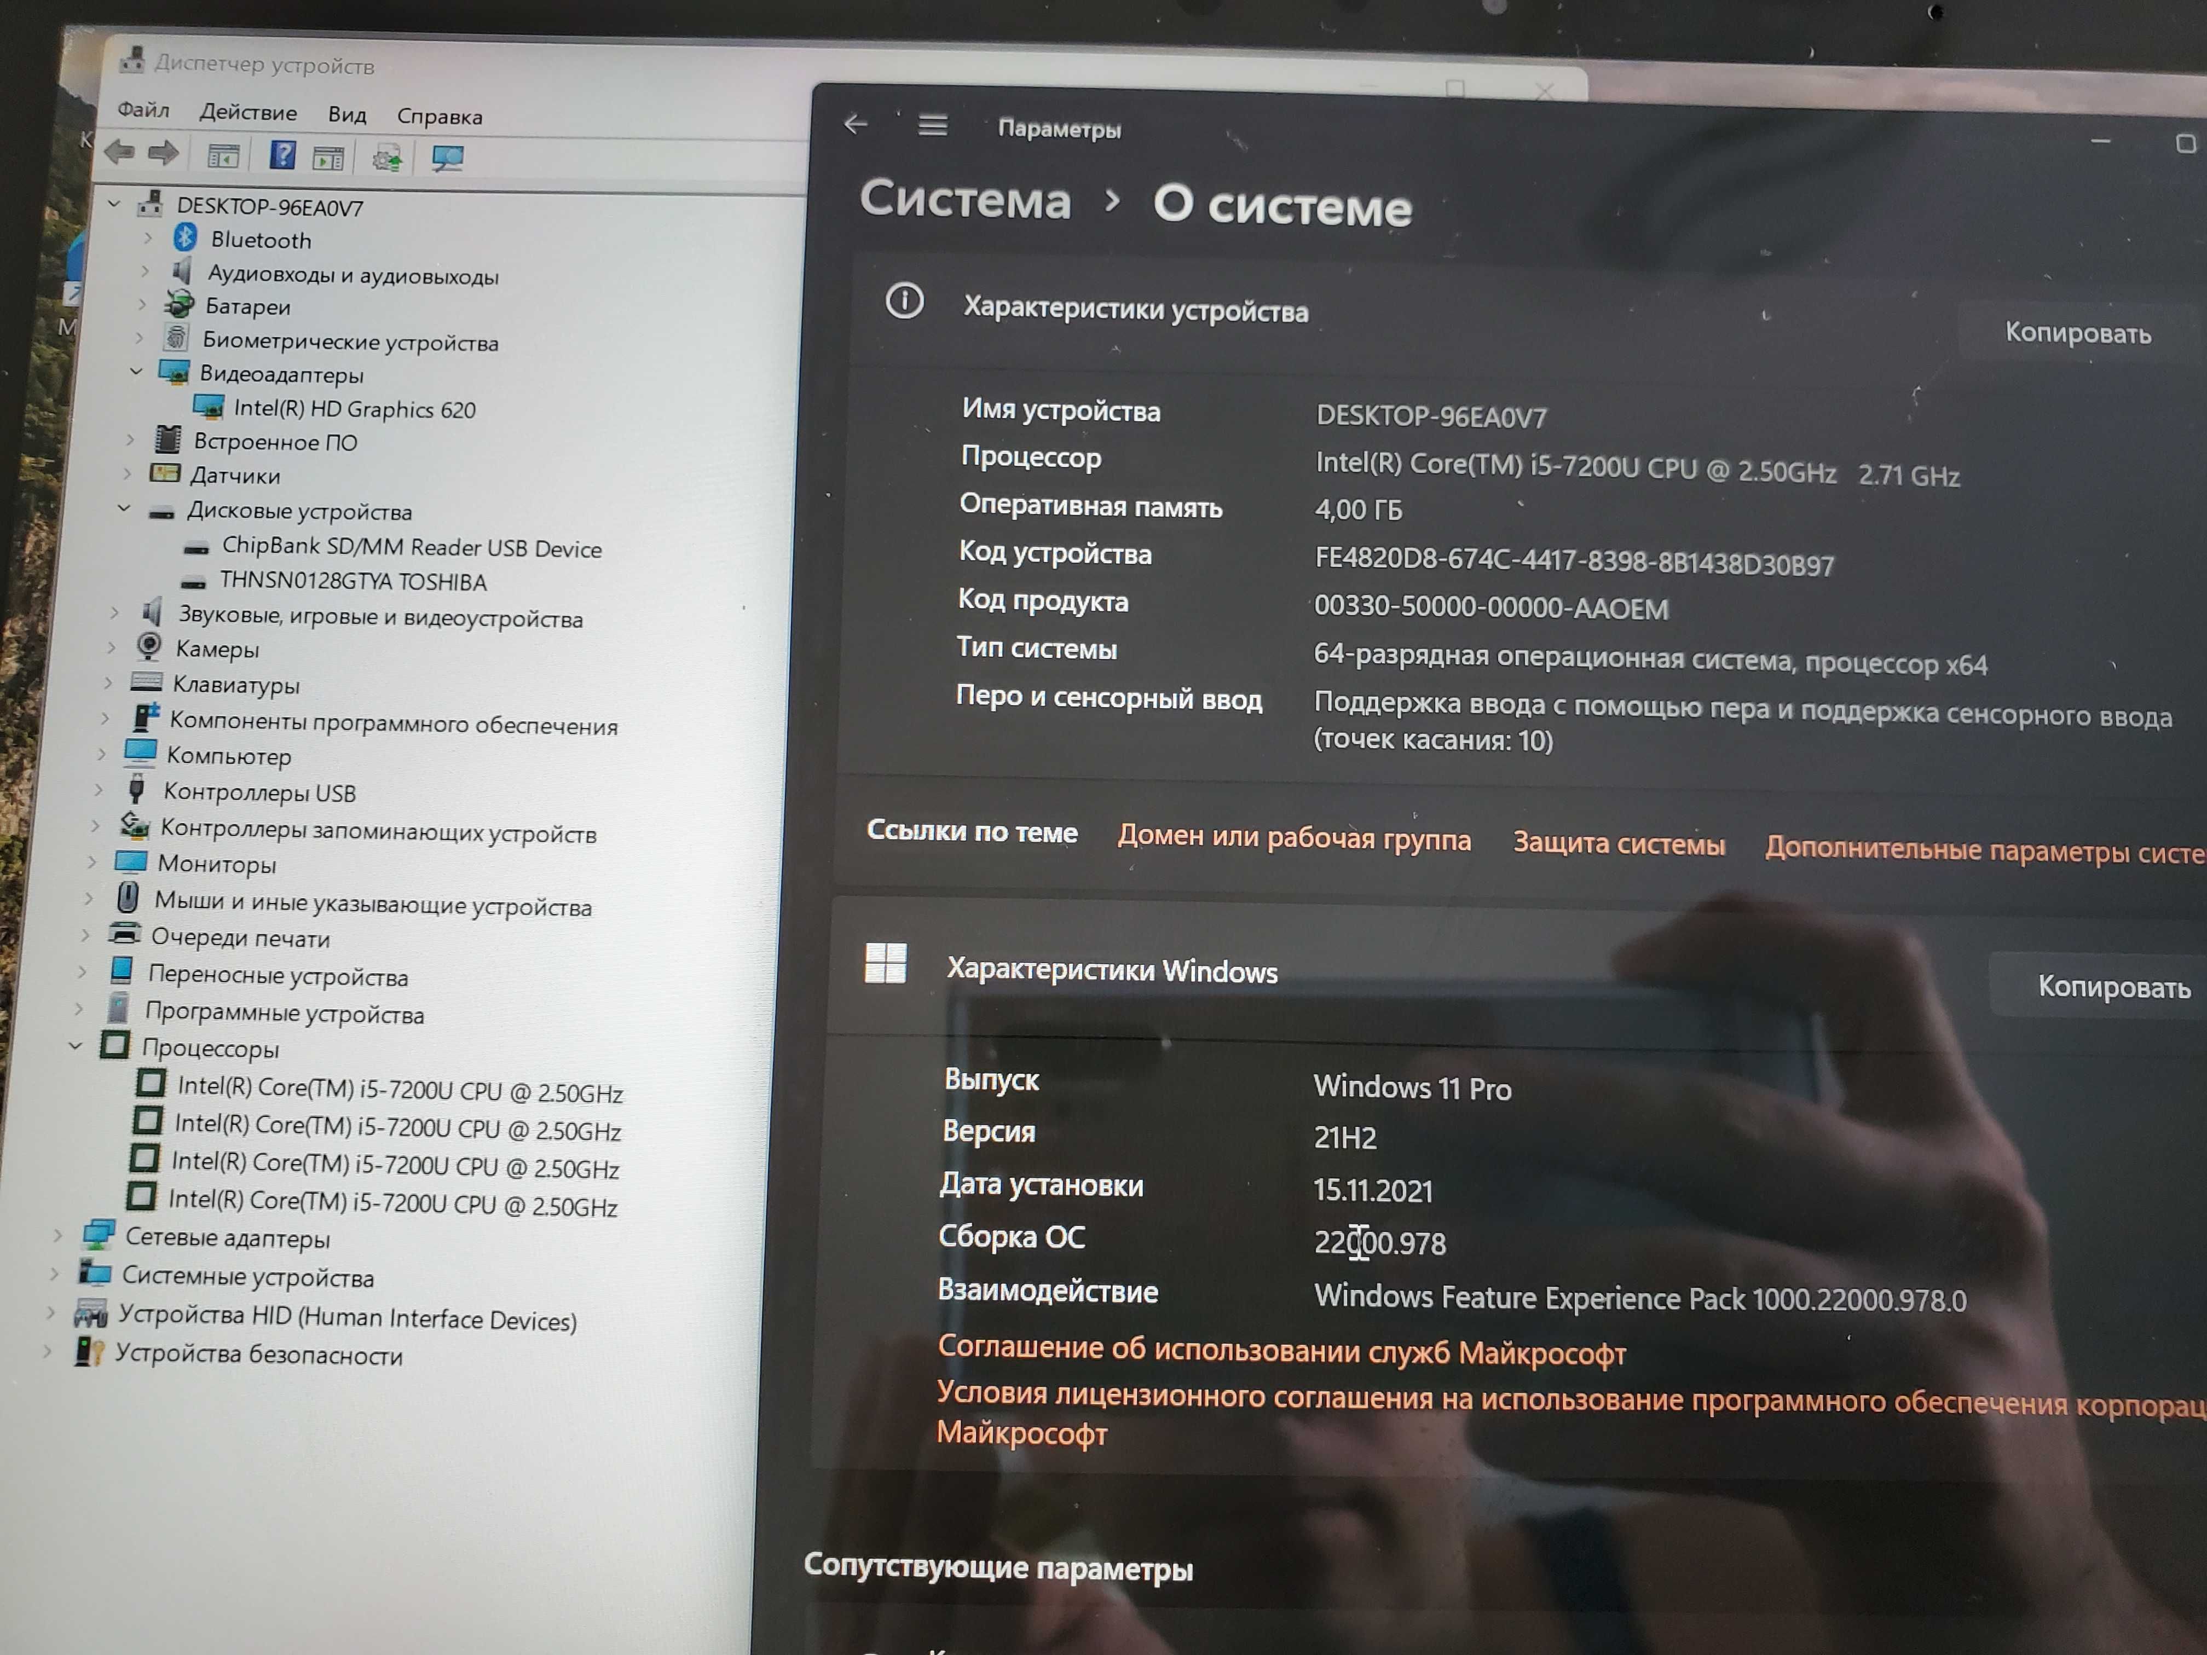
Task: Expand the Устройства HID branch
Action: pos(50,1313)
